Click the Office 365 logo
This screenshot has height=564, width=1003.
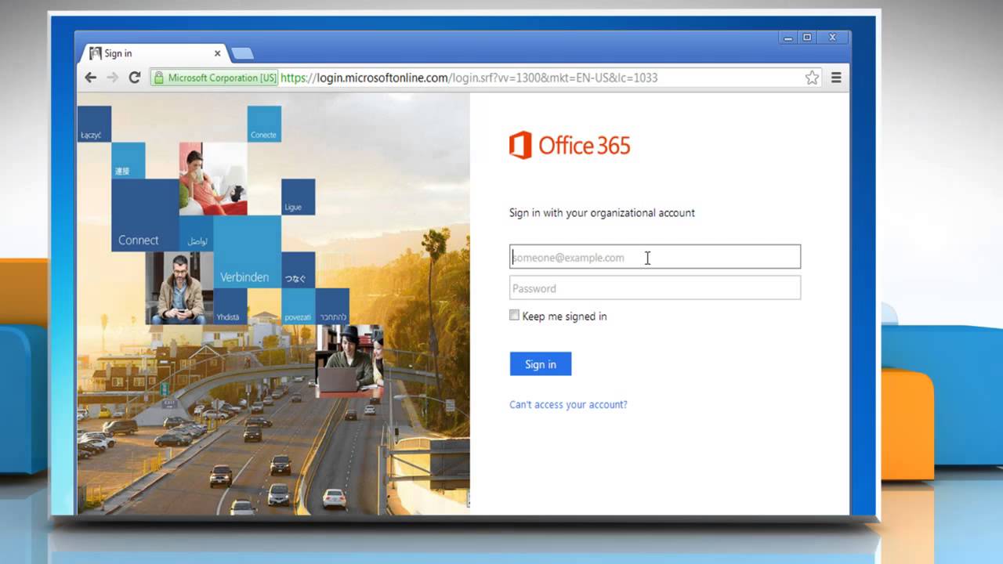(x=570, y=146)
